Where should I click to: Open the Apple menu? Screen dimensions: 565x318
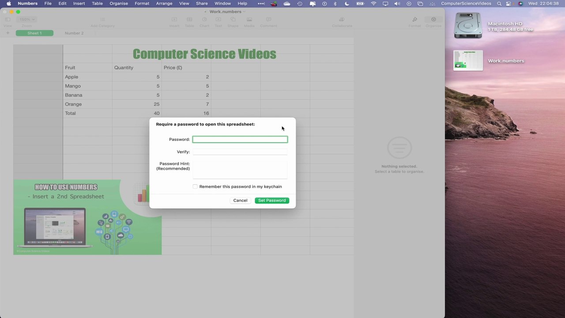(x=8, y=4)
